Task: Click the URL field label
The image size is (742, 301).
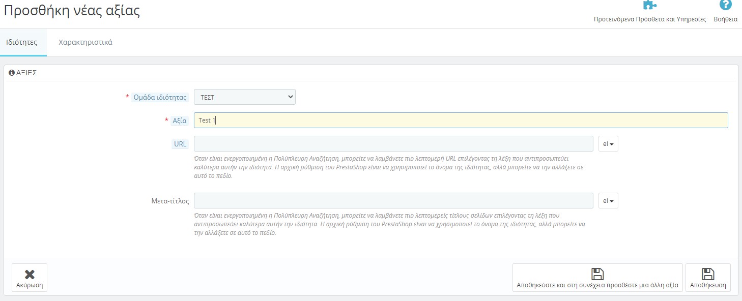Action: point(180,144)
